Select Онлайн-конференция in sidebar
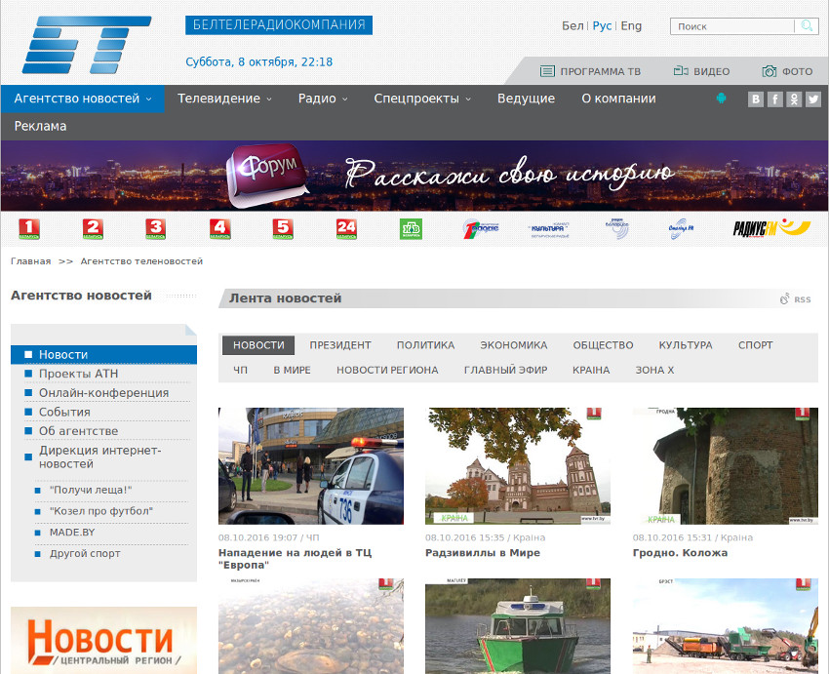Screen dimensions: 829x674 [x=103, y=393]
